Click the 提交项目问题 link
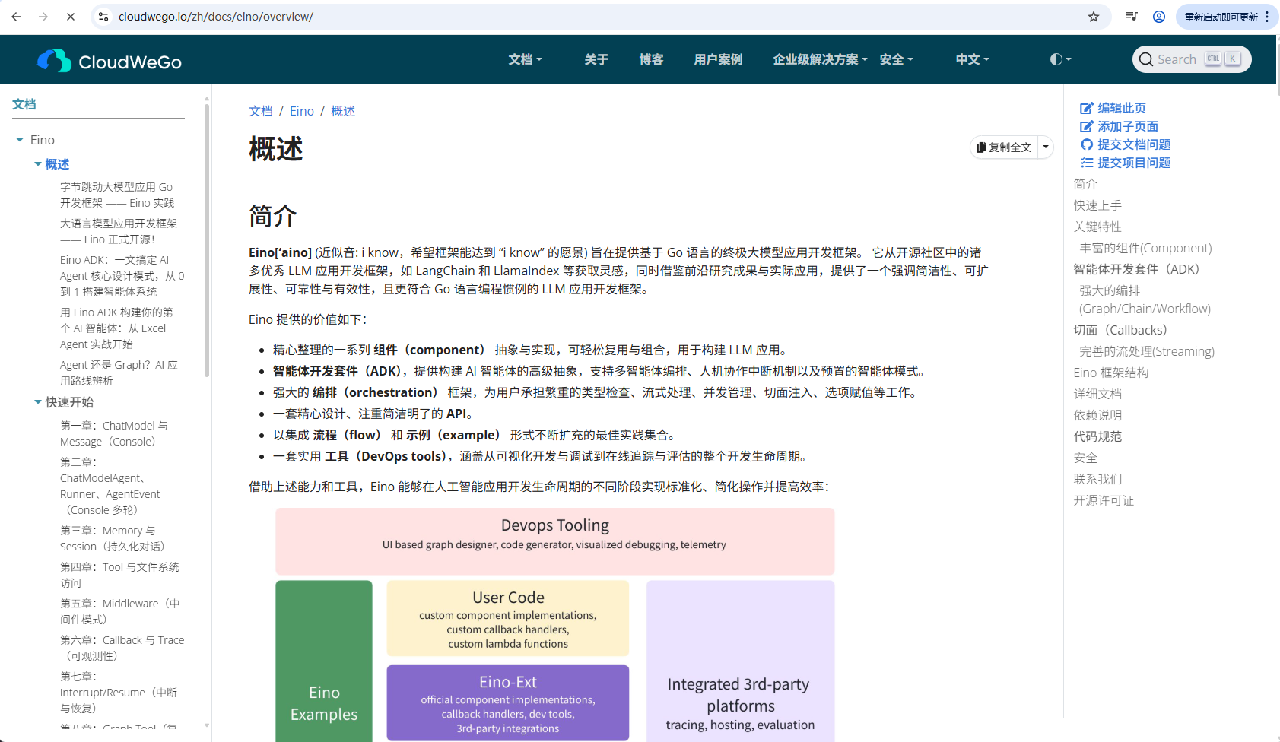This screenshot has width=1280, height=742. click(1134, 163)
